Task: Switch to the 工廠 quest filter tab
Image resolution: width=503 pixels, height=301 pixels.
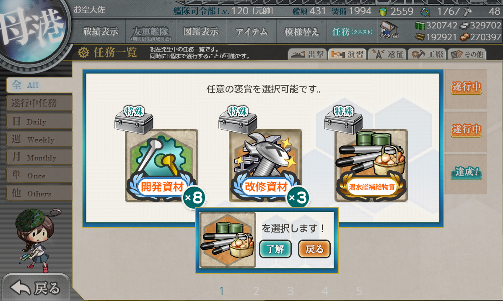Action: pyautogui.click(x=426, y=54)
